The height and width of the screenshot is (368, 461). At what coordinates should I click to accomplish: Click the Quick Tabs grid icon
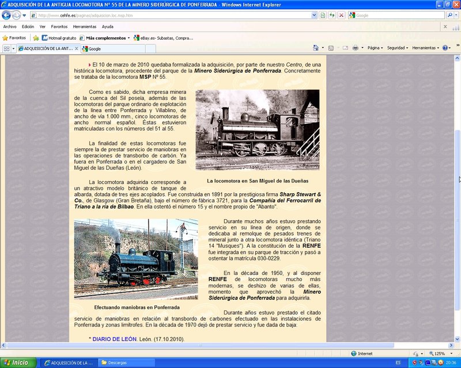(6, 48)
